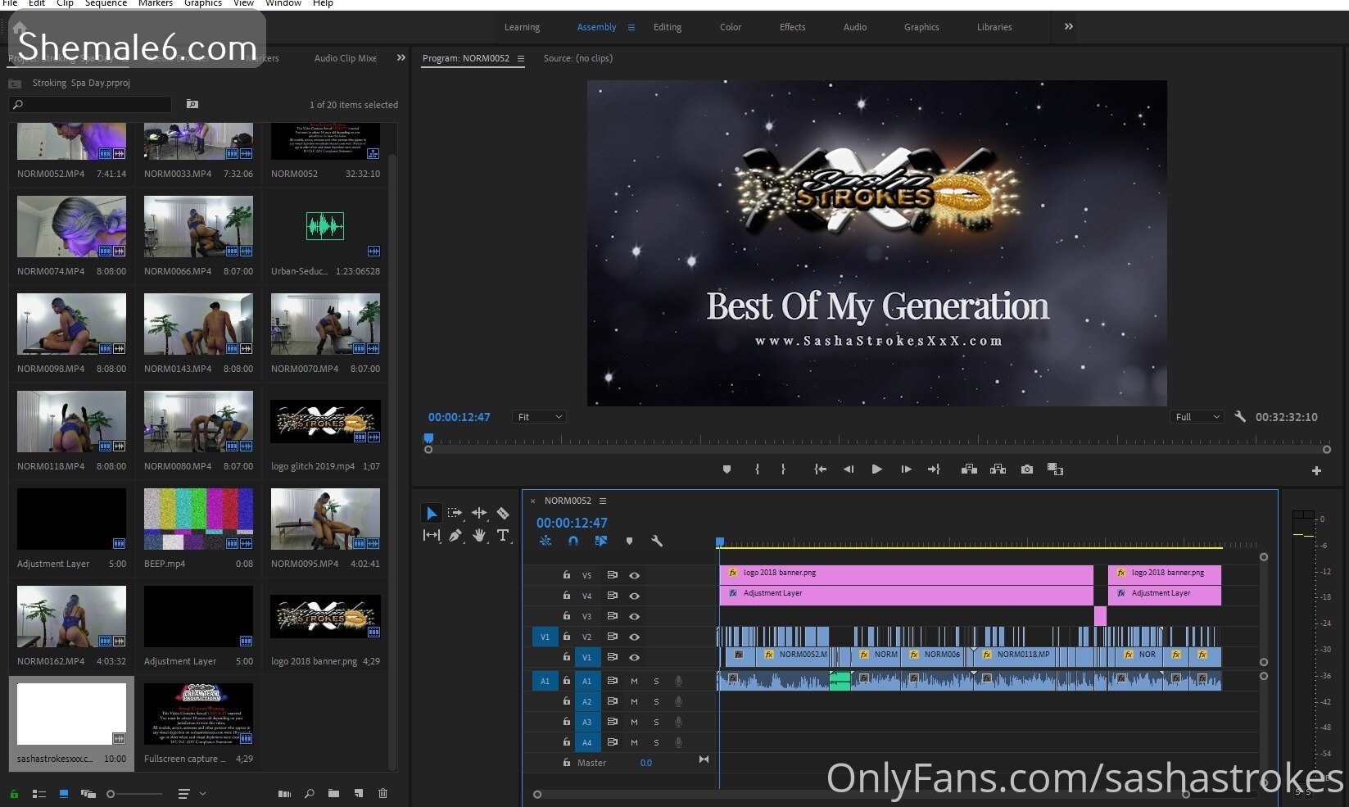Solo audio track A2
1349x807 pixels.
(656, 701)
